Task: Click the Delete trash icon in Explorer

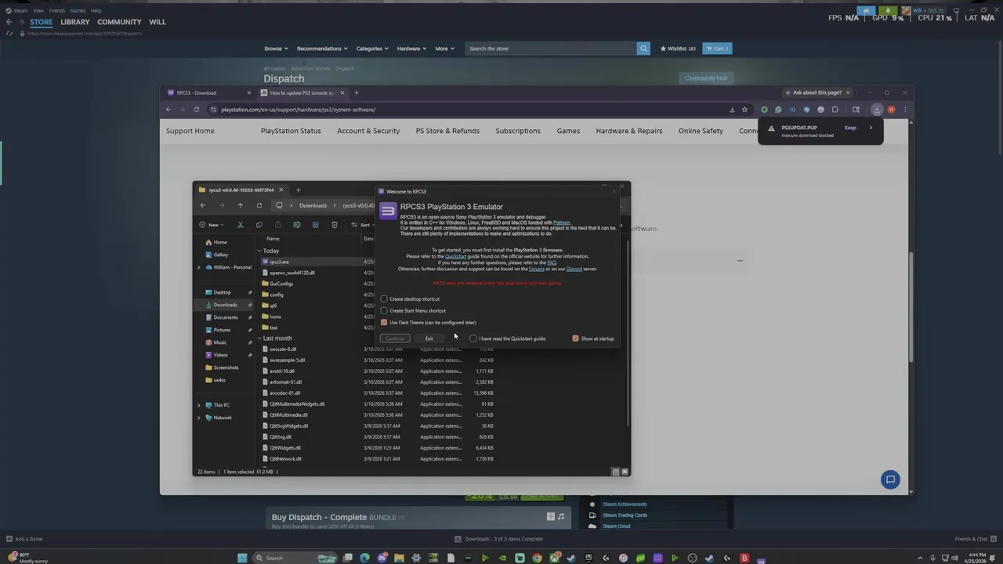Action: point(335,225)
